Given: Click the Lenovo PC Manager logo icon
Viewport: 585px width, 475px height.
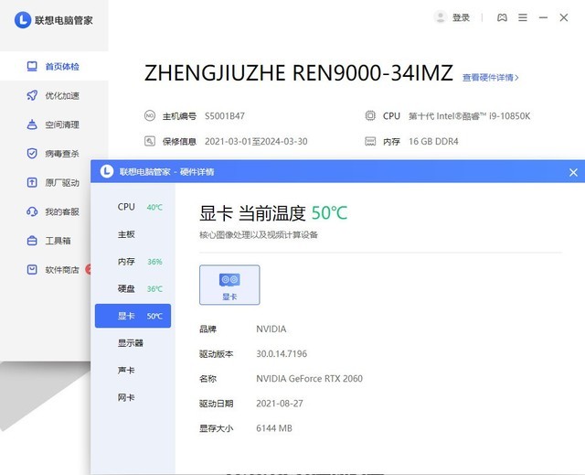Looking at the screenshot, I should 22,20.
